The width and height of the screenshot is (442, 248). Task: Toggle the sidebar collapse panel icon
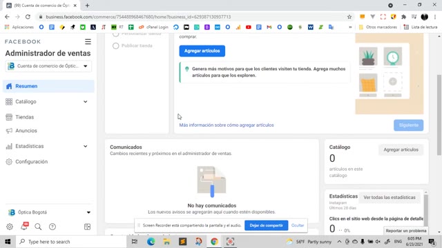[x=88, y=227]
